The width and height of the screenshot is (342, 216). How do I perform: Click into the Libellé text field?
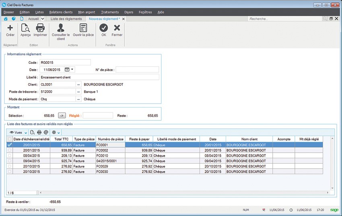pos(99,77)
